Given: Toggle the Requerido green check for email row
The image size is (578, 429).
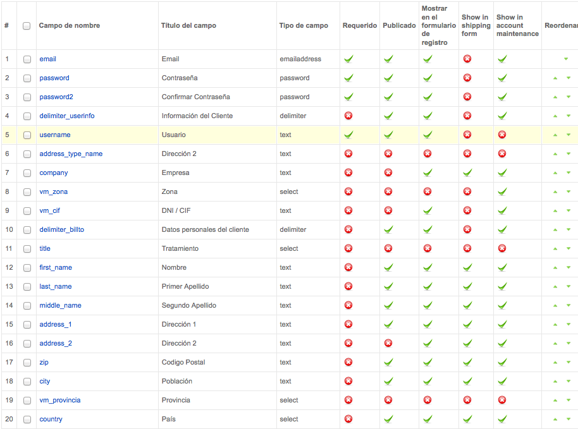Looking at the screenshot, I should 348,59.
